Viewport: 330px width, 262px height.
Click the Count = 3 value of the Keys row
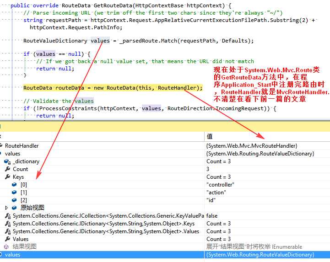click(218, 177)
